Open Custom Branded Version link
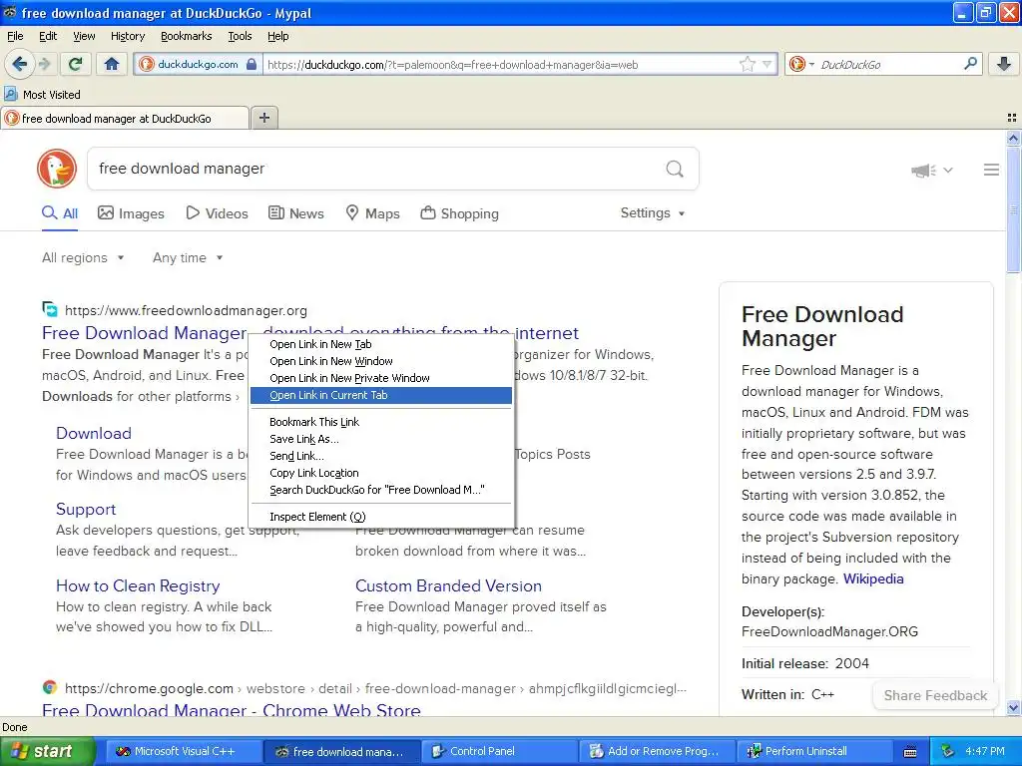1022x766 pixels. pos(448,585)
